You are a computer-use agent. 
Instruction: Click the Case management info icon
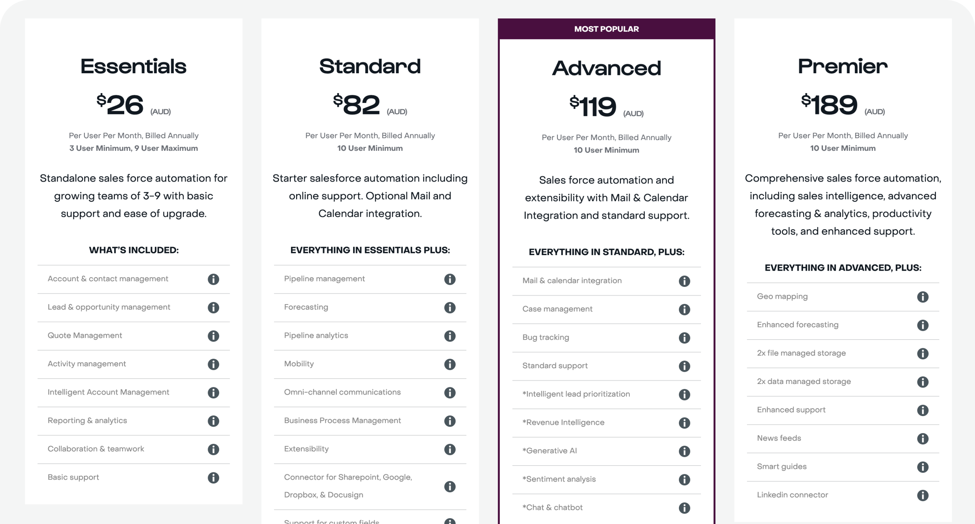coord(684,310)
